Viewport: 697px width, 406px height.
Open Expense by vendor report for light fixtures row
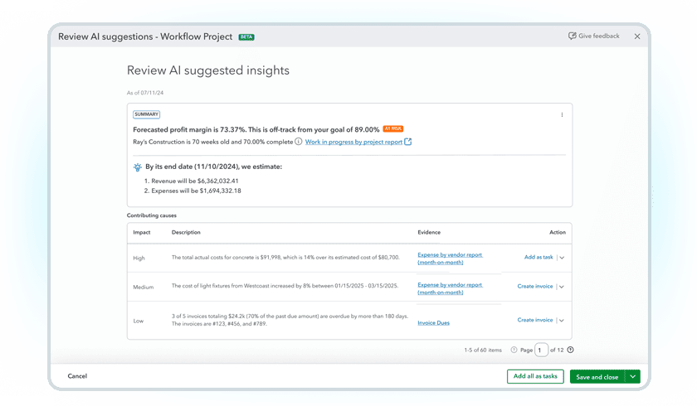tap(450, 288)
